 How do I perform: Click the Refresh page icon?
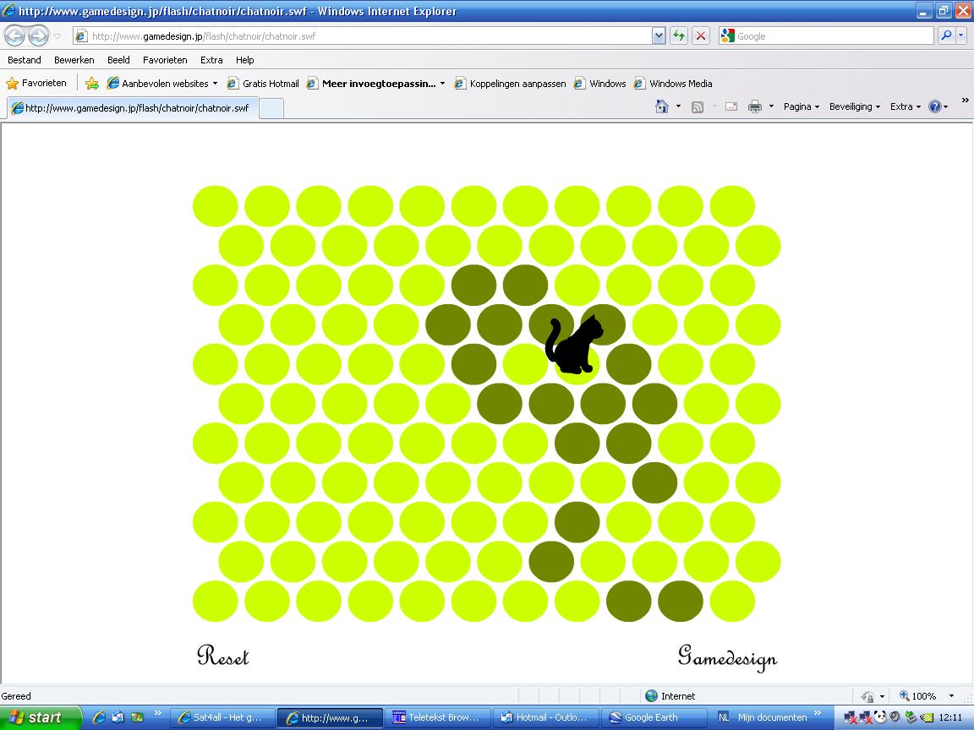click(679, 36)
